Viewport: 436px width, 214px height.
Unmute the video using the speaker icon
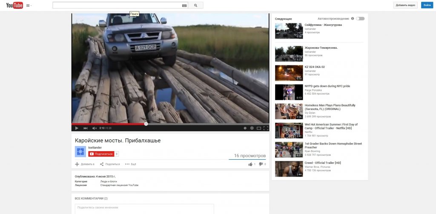[95, 128]
